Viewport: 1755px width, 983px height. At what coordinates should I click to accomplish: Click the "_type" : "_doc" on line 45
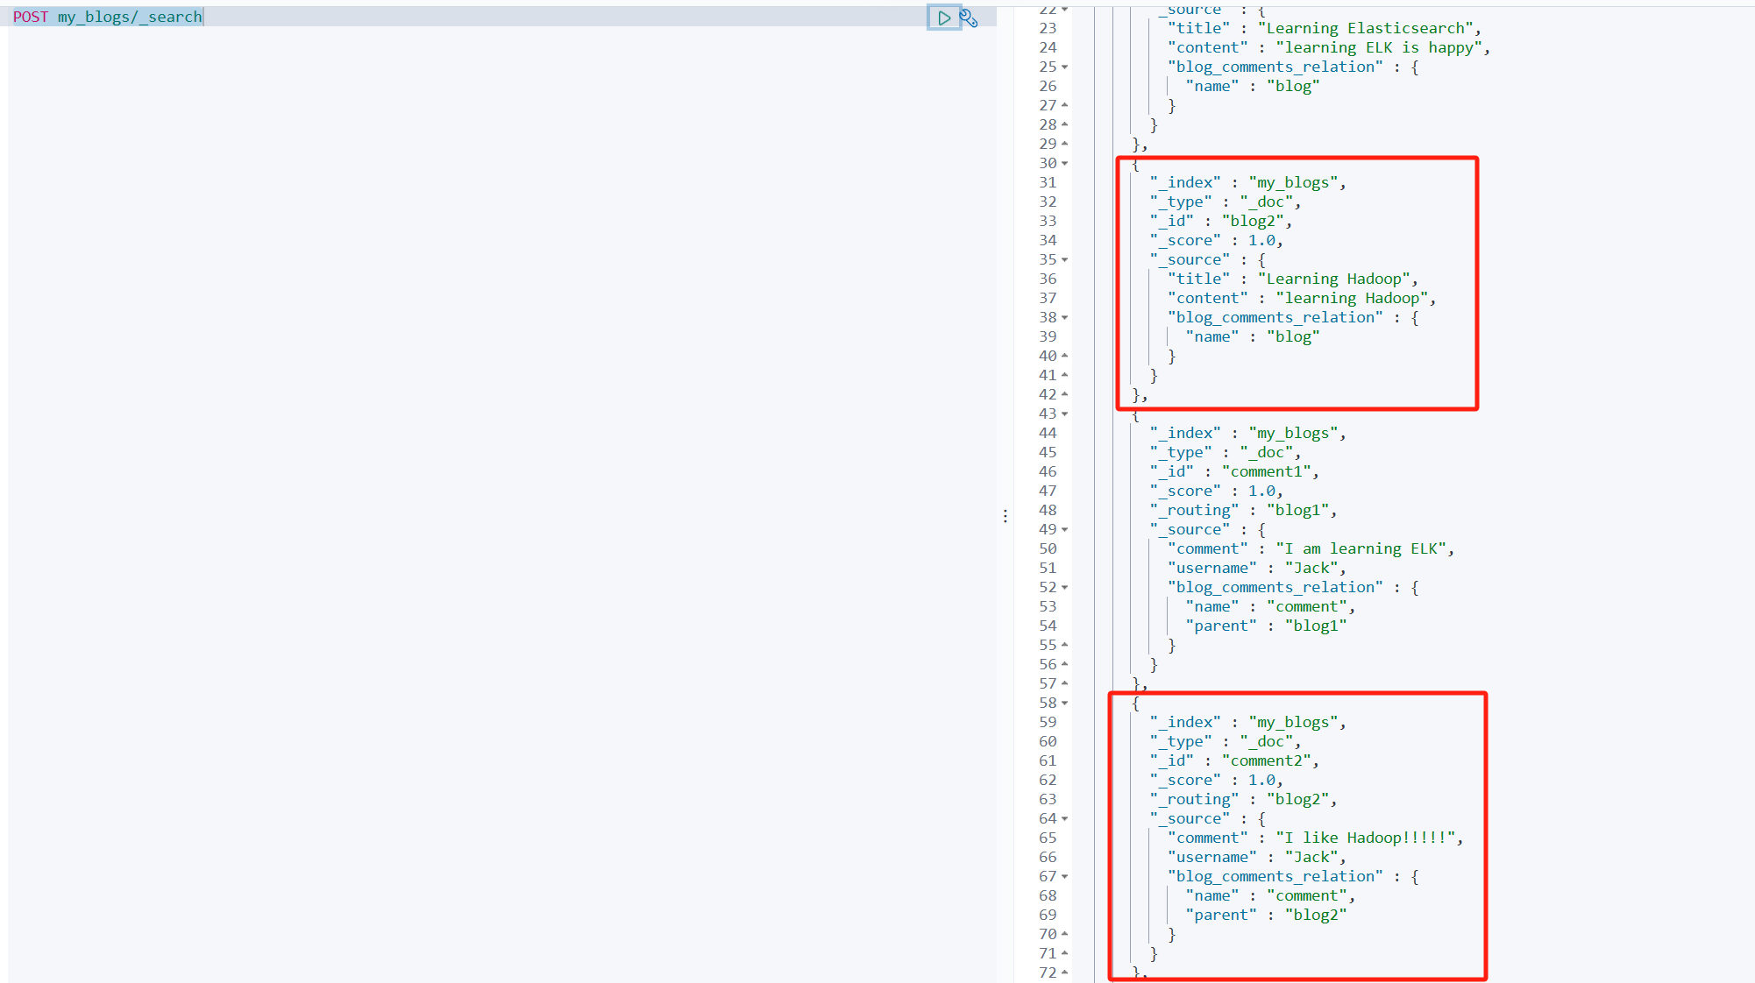(1226, 452)
